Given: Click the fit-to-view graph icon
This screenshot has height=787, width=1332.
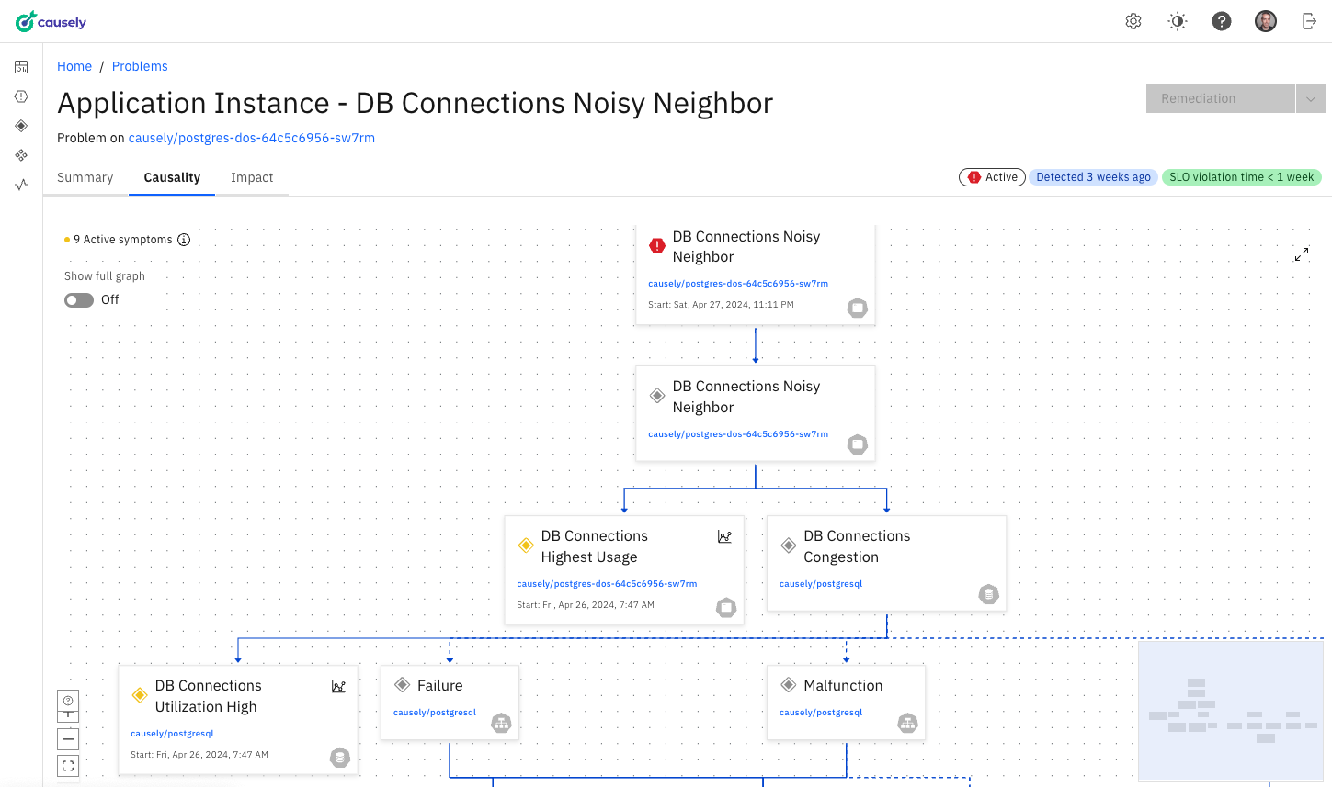Looking at the screenshot, I should coord(68,766).
